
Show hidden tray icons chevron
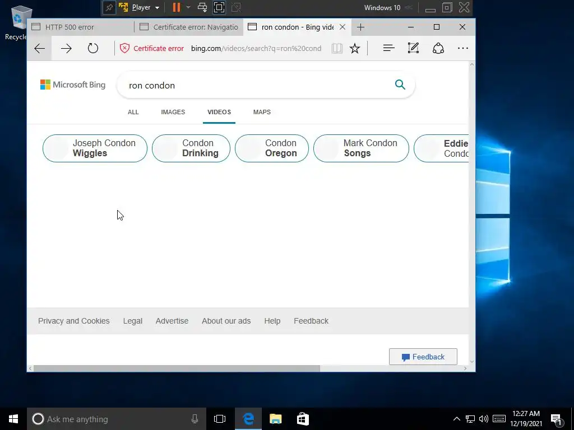[456, 419]
